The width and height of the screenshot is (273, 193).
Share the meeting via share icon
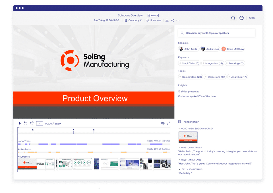tap(172, 20)
